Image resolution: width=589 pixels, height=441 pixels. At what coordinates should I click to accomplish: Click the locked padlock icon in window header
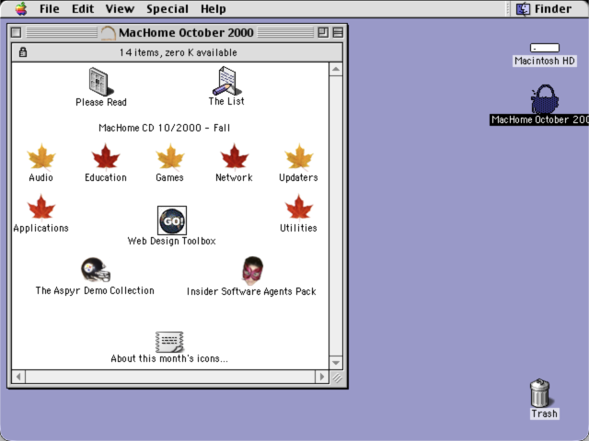tap(23, 52)
